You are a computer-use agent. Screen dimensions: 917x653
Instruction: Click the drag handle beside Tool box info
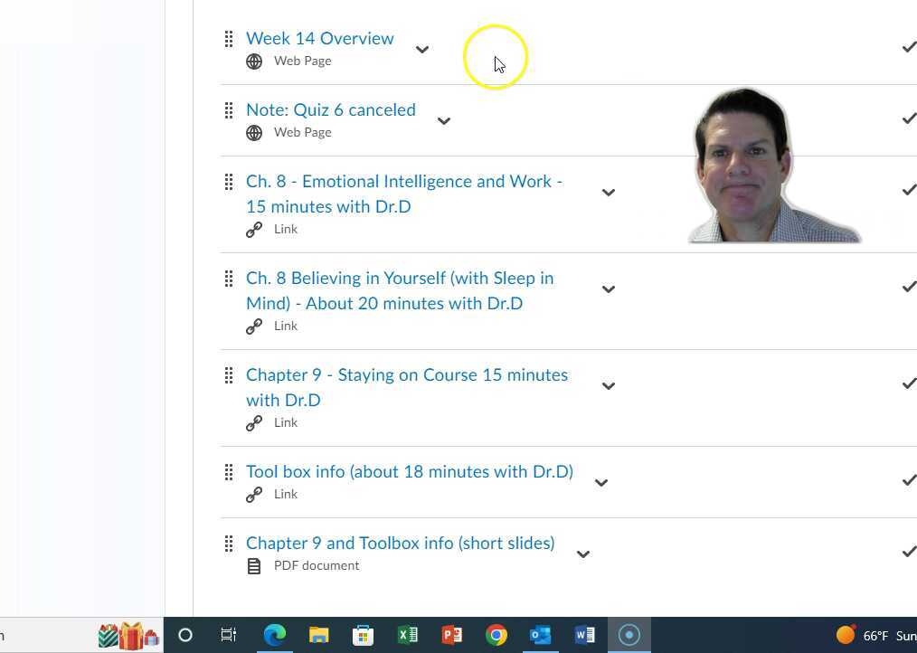(229, 472)
